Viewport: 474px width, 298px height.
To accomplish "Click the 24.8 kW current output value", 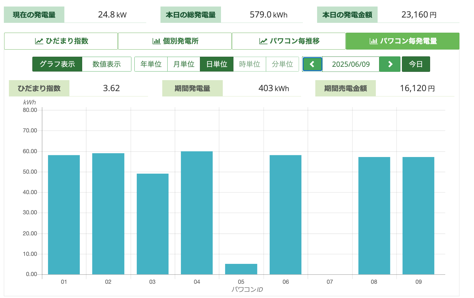I will pyautogui.click(x=112, y=15).
